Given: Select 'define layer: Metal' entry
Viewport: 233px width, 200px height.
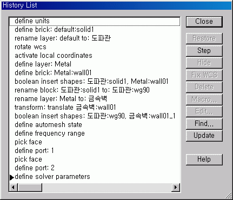Looking at the screenshot, I should tap(95, 64).
